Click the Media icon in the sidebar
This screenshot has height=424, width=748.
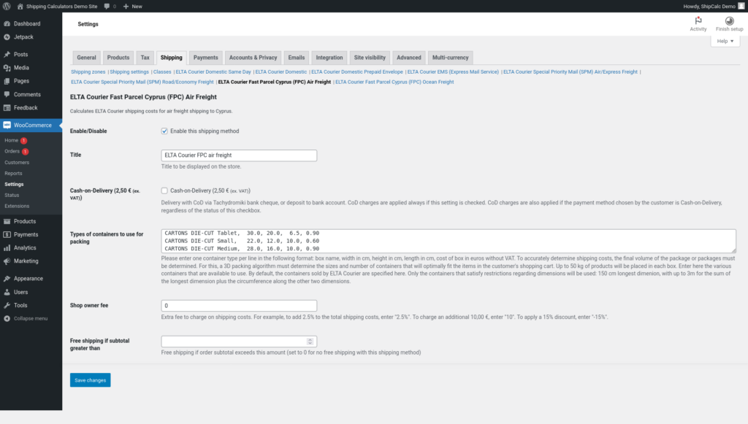click(x=7, y=68)
